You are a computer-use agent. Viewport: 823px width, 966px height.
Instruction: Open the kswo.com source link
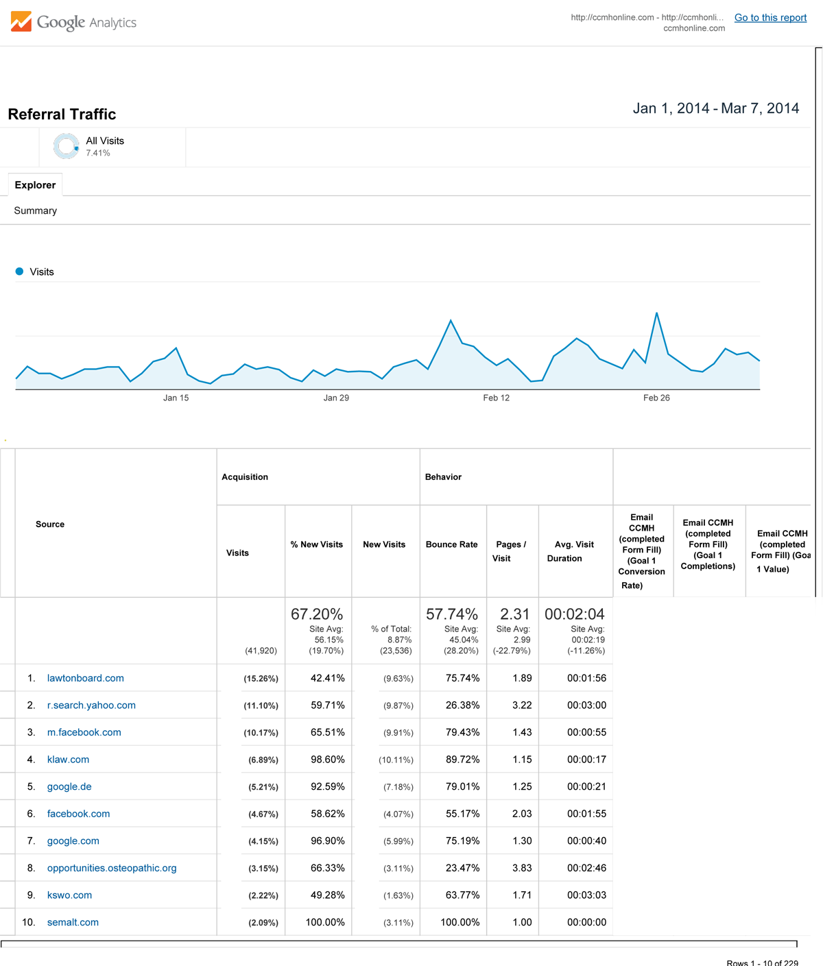[x=69, y=895]
